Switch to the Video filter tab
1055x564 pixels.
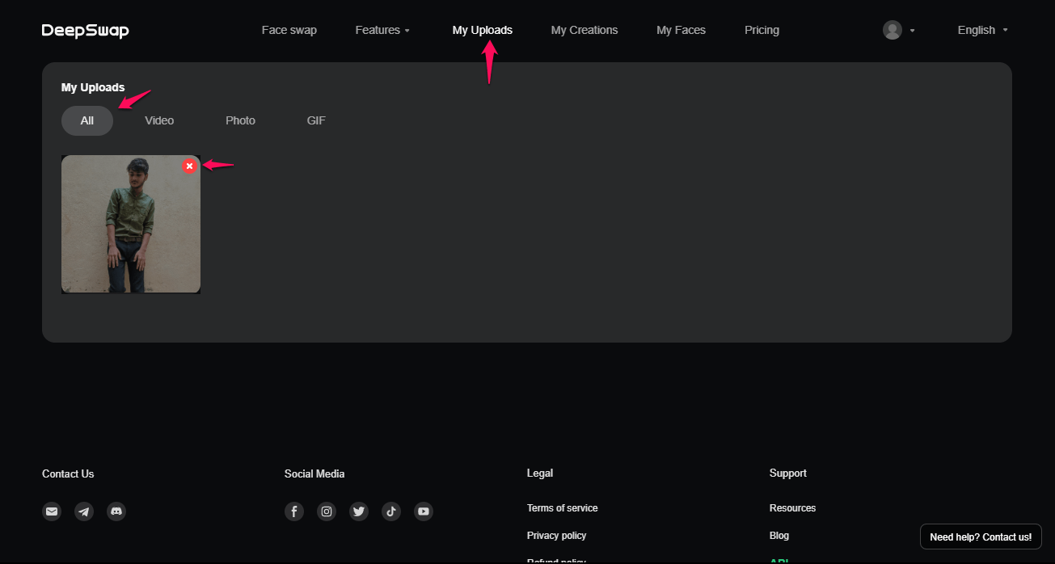(159, 120)
